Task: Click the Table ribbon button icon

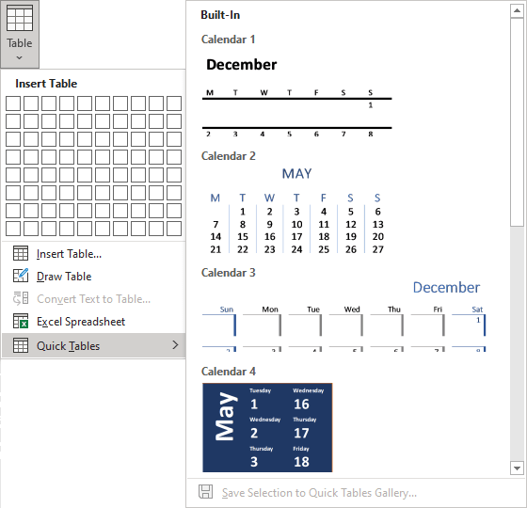Action: point(20,18)
